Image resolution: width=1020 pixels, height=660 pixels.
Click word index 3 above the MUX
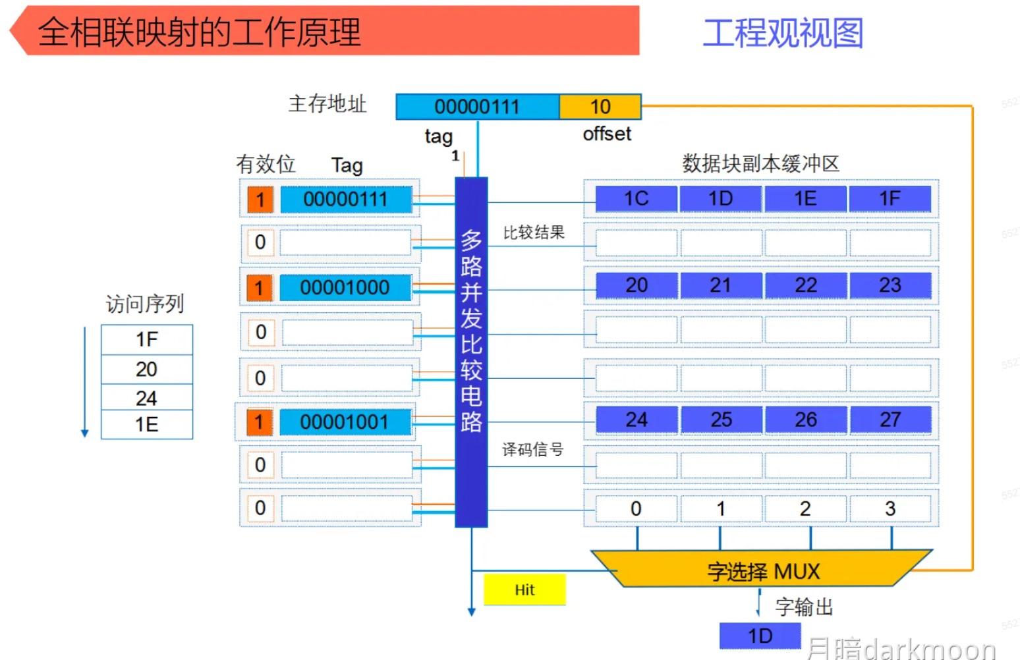(x=890, y=509)
